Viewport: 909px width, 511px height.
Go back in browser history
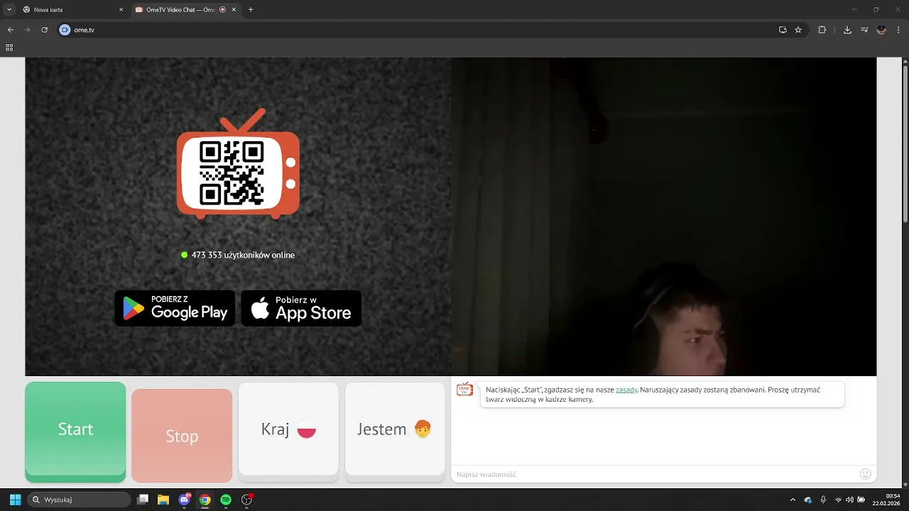[x=10, y=30]
